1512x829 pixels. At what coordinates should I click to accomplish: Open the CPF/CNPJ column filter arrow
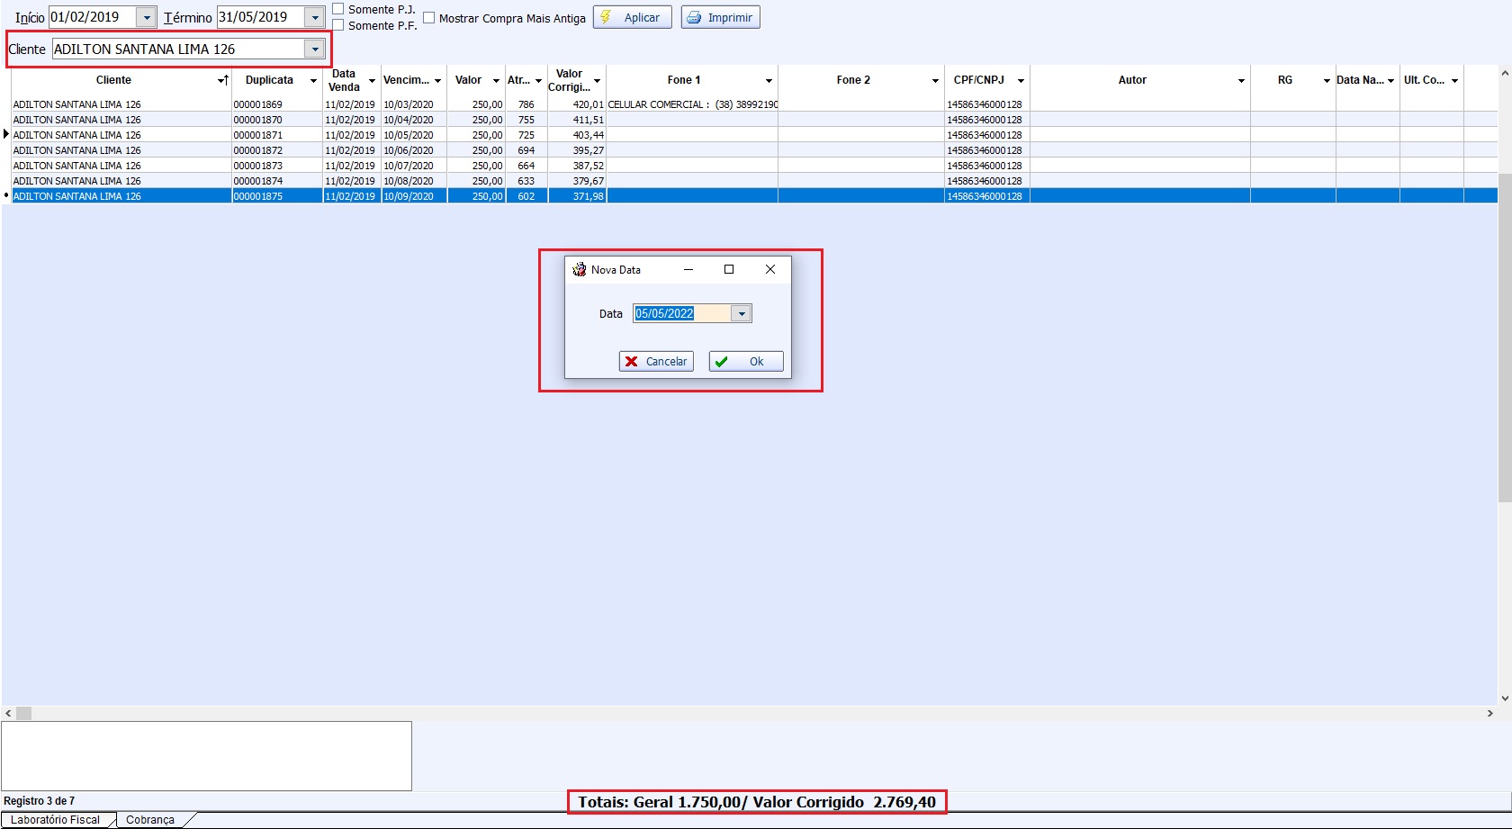click(1021, 81)
